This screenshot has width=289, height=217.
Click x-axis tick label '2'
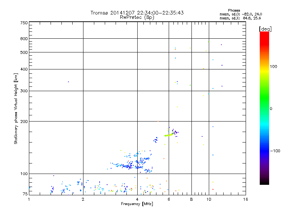83,199
